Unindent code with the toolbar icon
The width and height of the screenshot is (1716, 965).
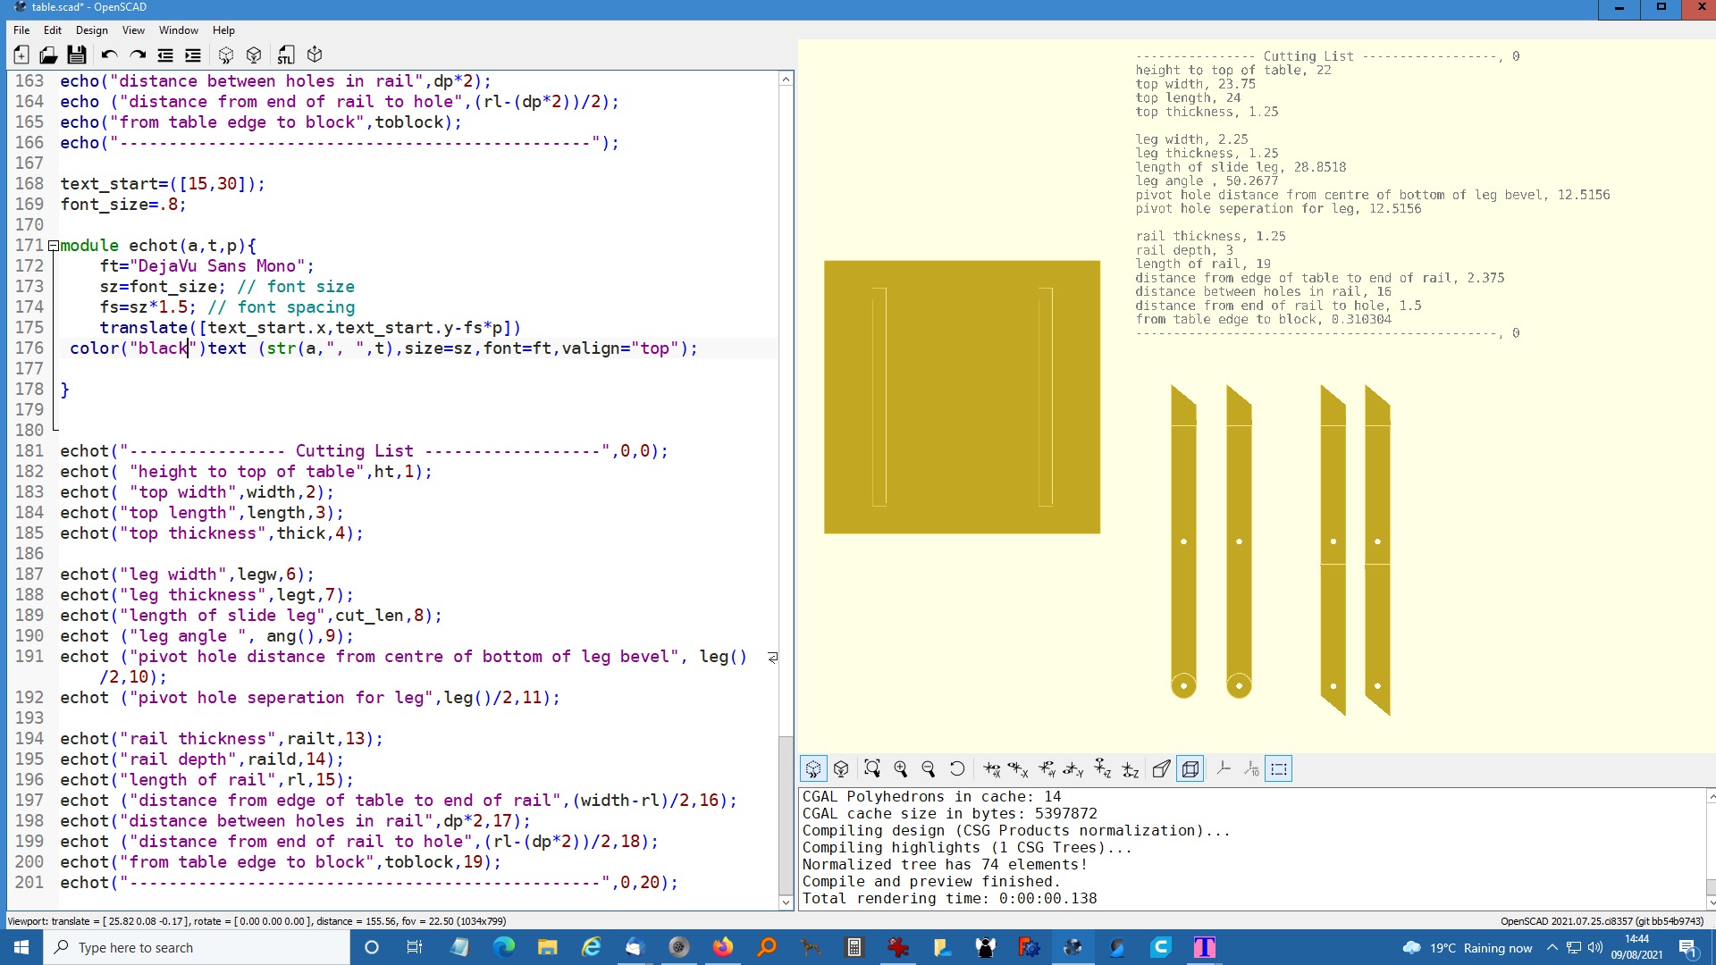[165, 55]
